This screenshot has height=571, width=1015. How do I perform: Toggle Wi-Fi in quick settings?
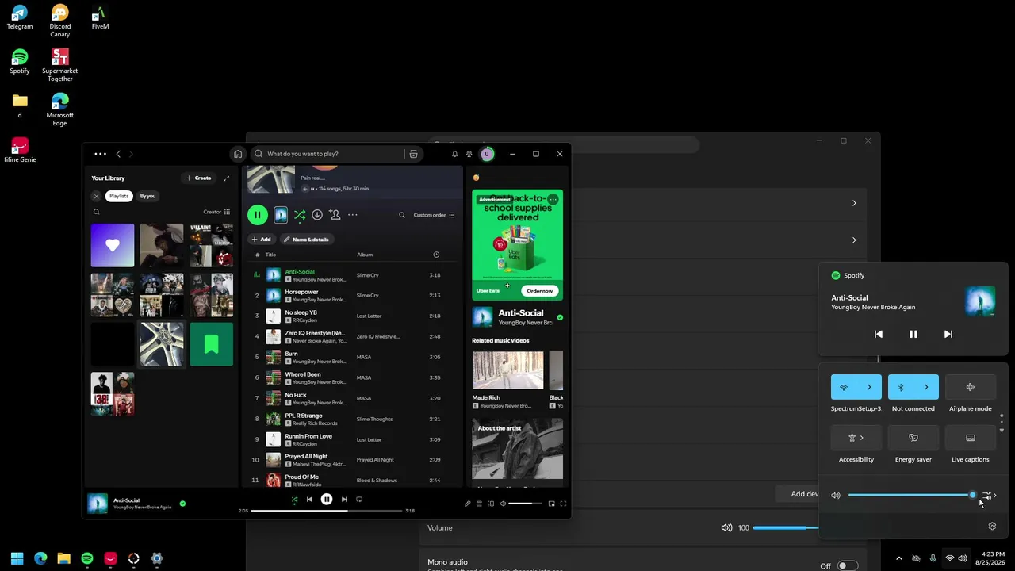click(844, 387)
